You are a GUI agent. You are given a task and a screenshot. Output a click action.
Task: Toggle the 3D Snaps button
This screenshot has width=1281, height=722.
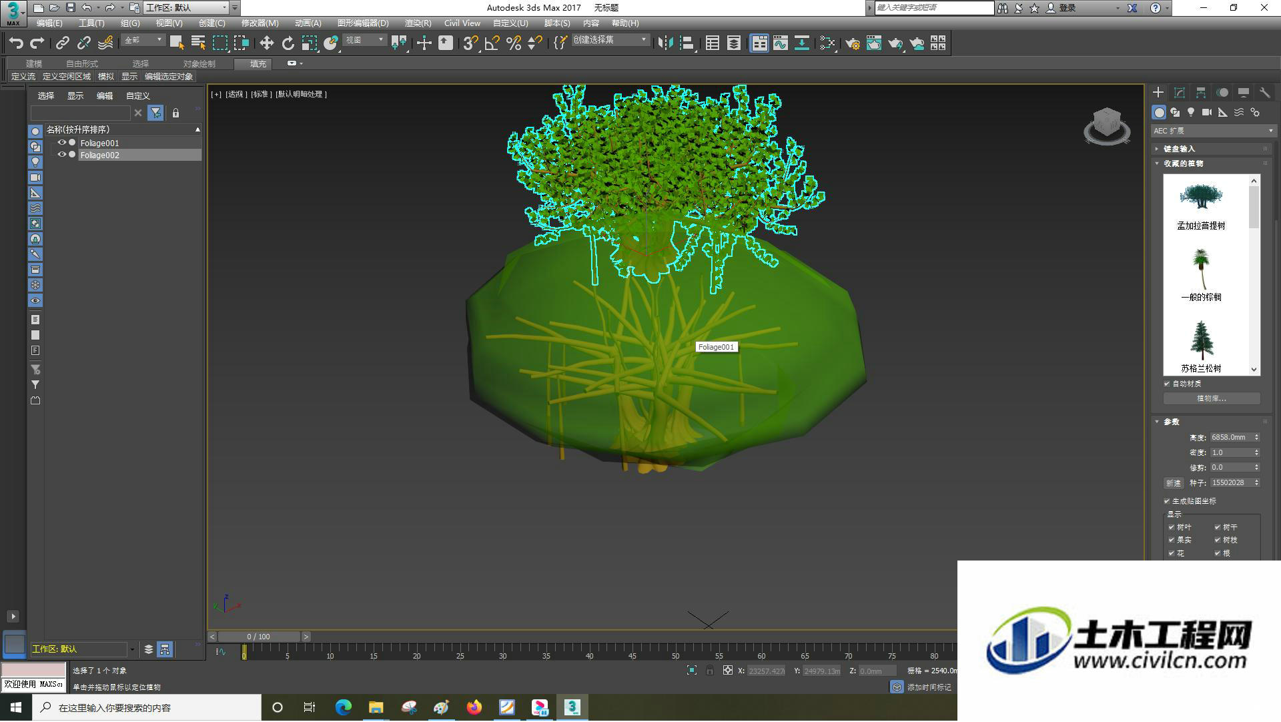(x=470, y=43)
